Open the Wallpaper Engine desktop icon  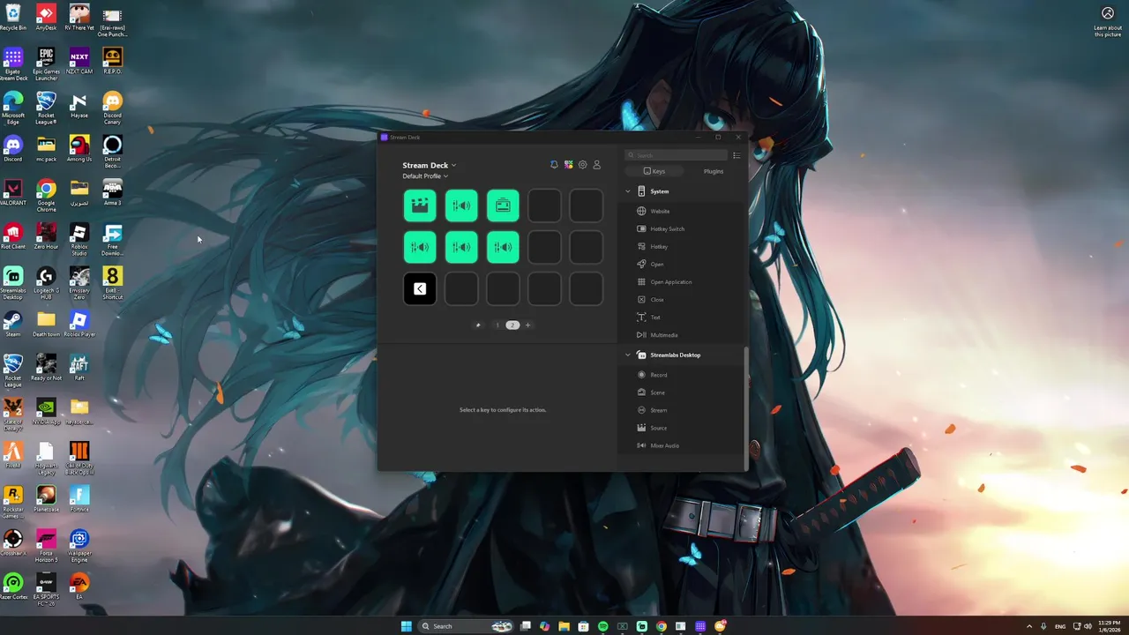79,546
